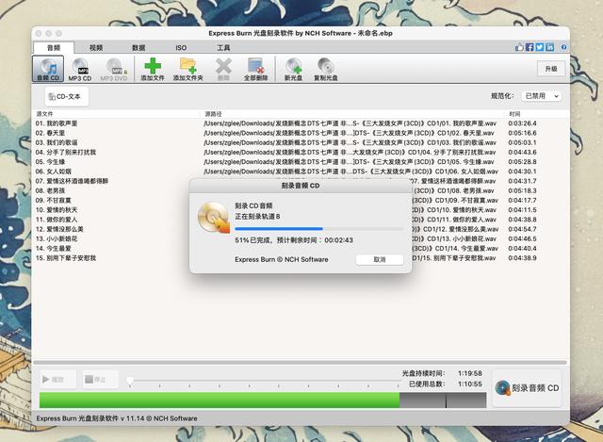Select track 11. 做你的爱人
The image size is (603, 442).
point(57,220)
